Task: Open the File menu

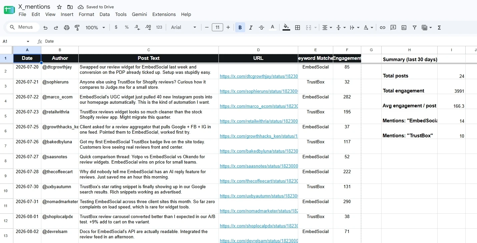Action: (22, 14)
